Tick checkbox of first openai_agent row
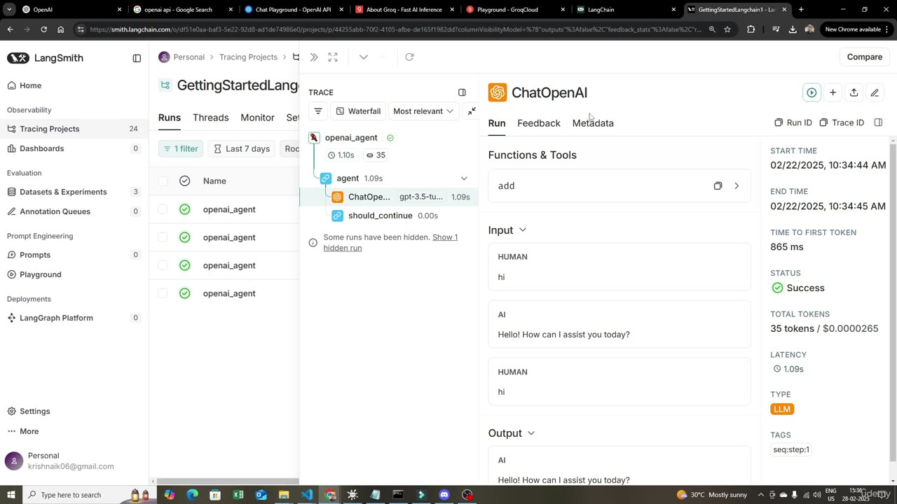The width and height of the screenshot is (897, 504). coord(163,209)
